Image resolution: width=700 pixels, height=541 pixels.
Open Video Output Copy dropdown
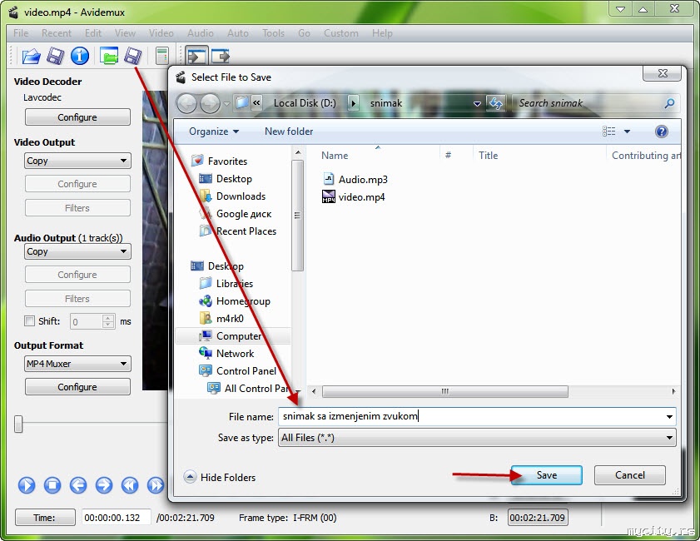click(x=77, y=161)
